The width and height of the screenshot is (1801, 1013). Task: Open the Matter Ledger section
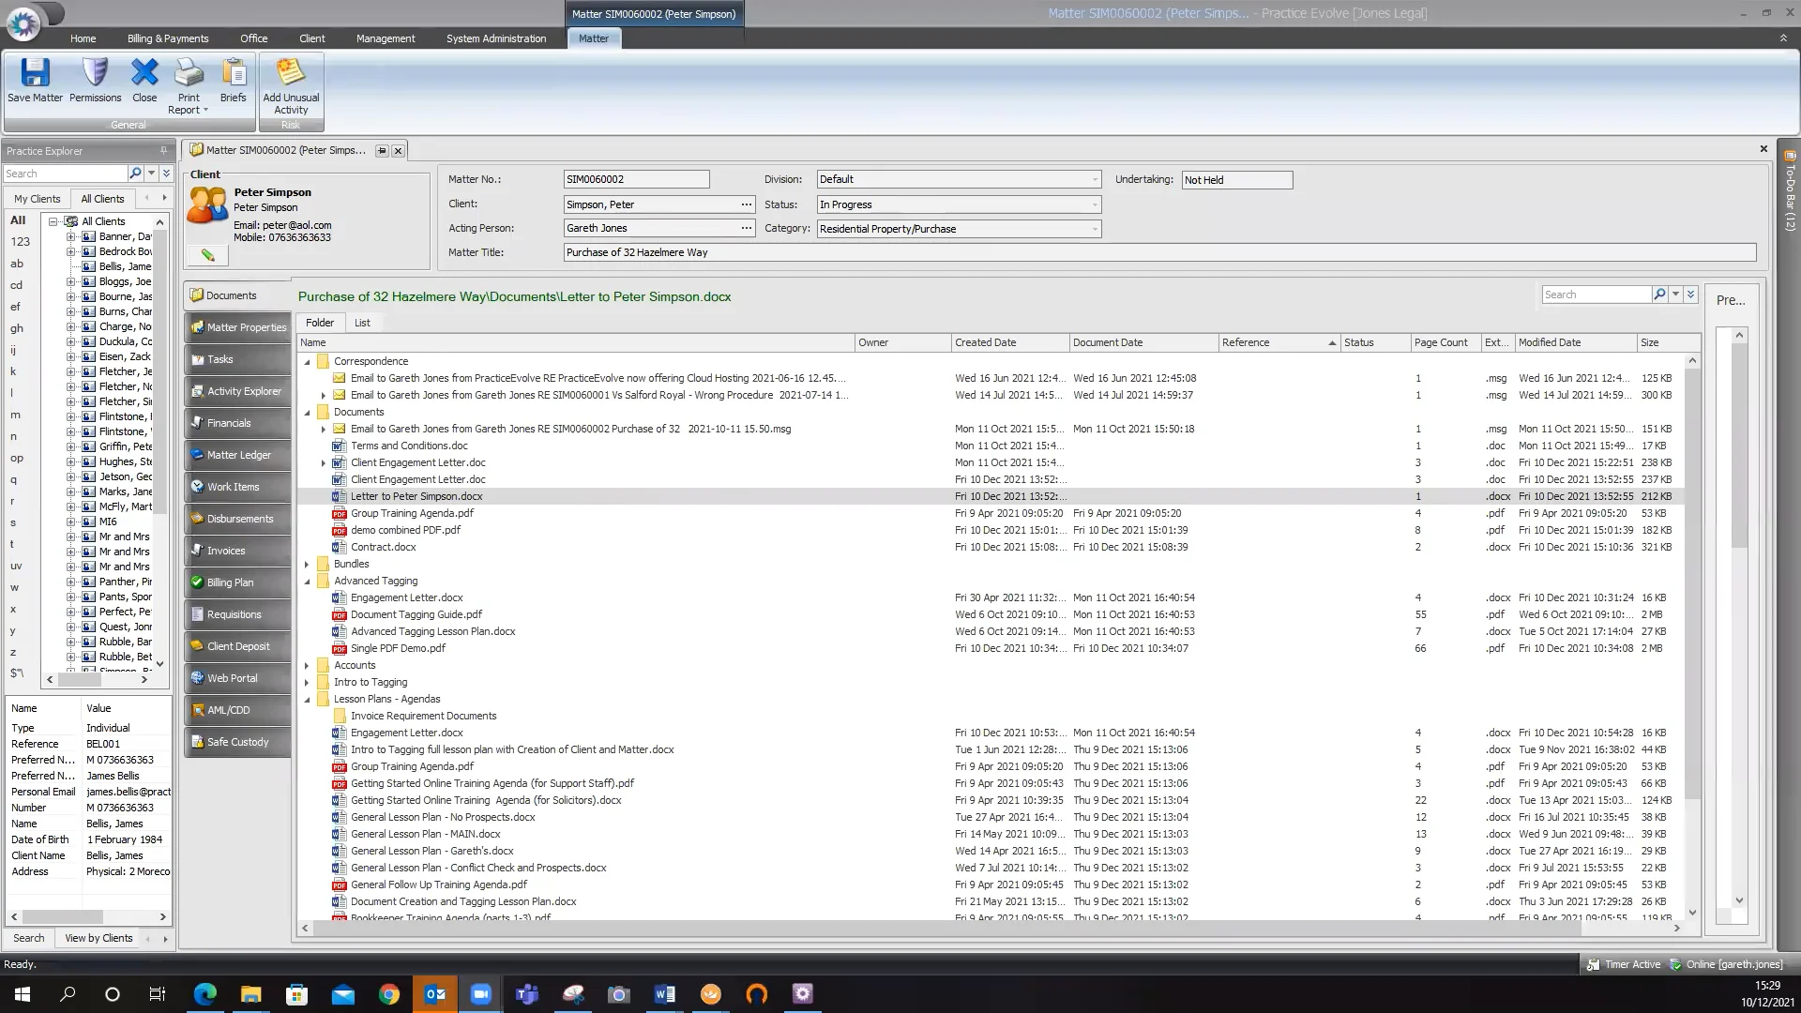237,455
